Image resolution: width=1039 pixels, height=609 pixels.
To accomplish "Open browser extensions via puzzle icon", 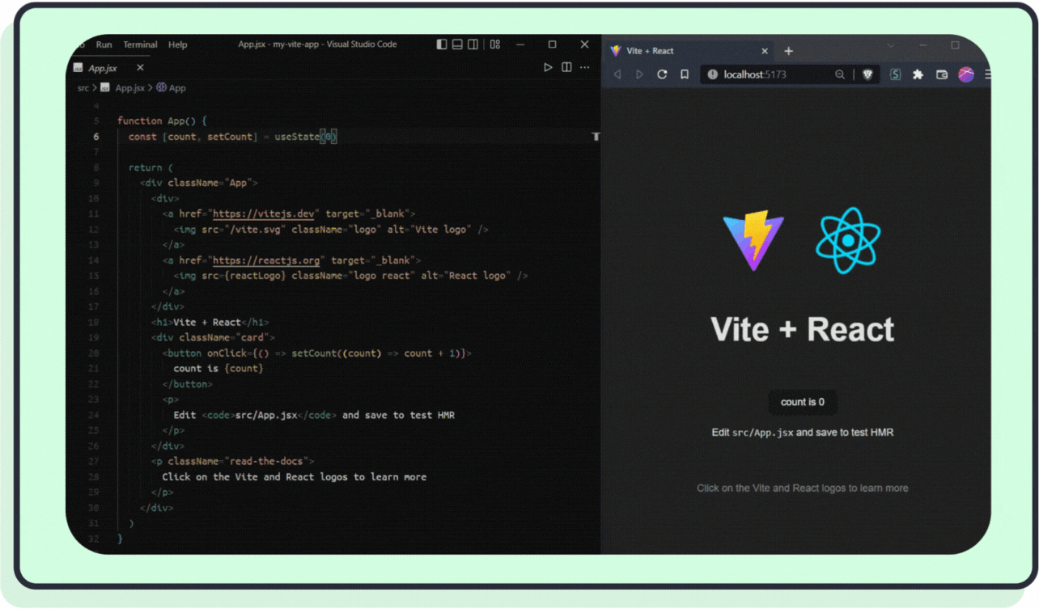I will (918, 74).
